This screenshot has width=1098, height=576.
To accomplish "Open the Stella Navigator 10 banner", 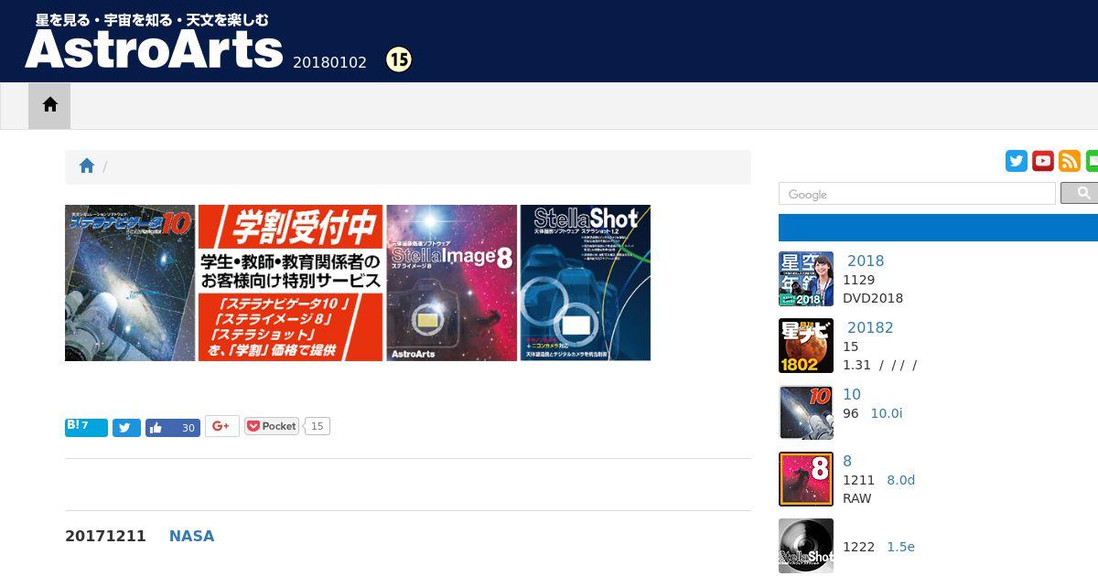I will point(130,283).
